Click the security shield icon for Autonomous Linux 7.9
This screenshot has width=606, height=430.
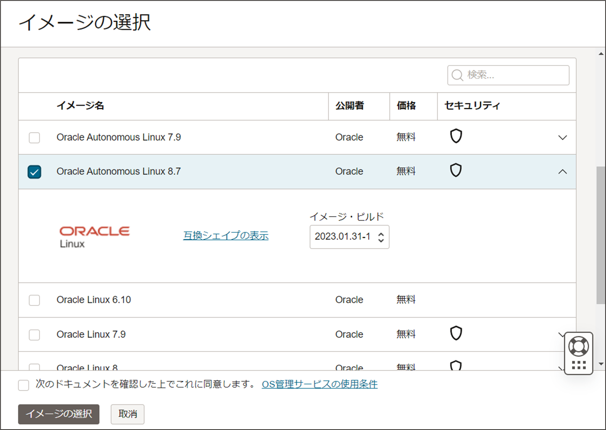(456, 136)
